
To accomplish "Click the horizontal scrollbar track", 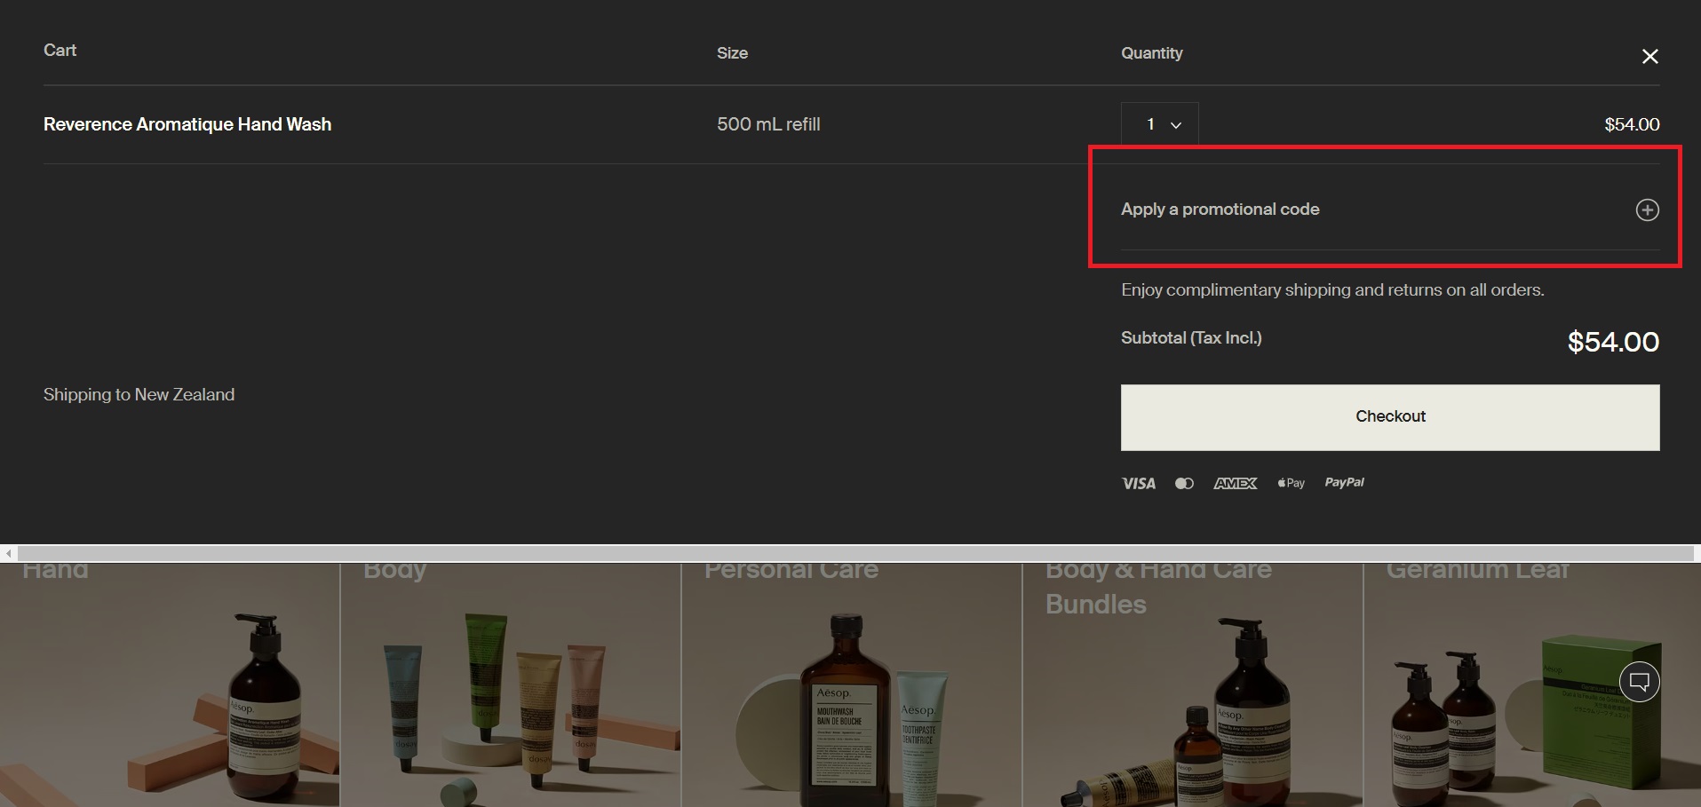I will coord(854,553).
